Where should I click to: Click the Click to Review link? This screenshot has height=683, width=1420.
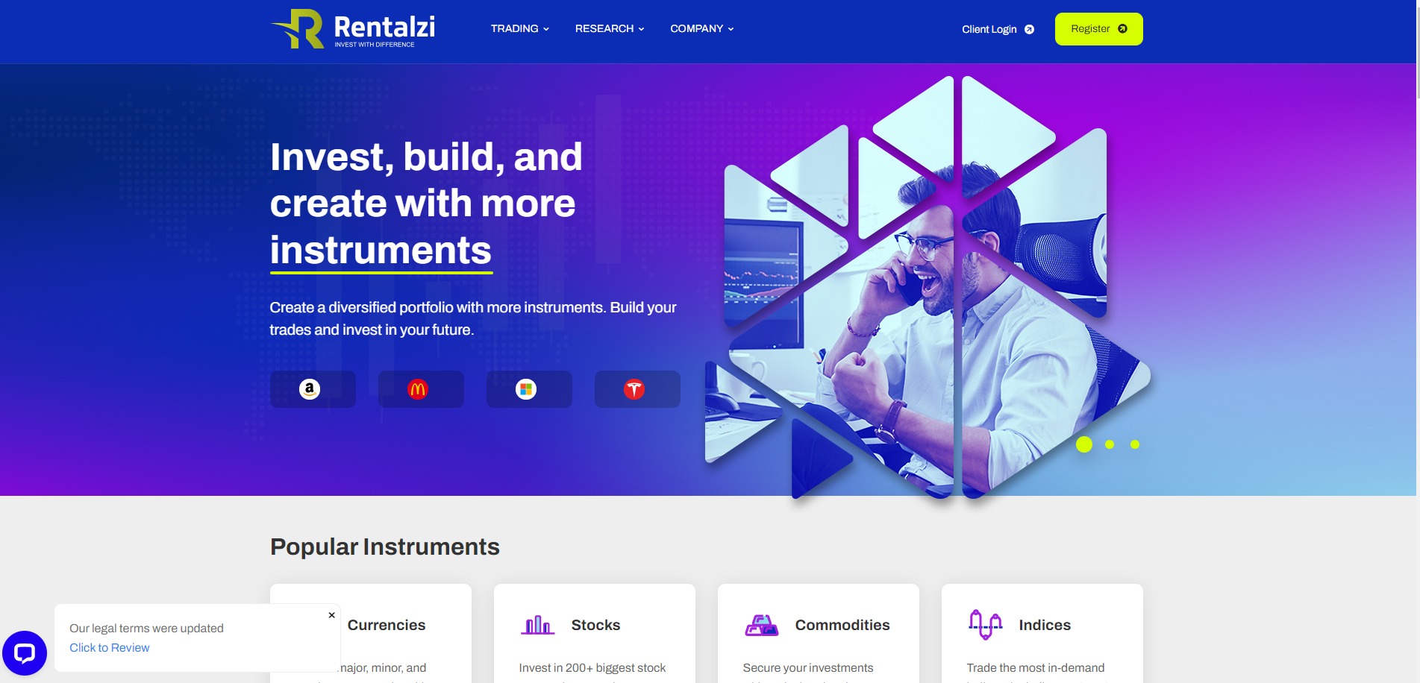110,647
